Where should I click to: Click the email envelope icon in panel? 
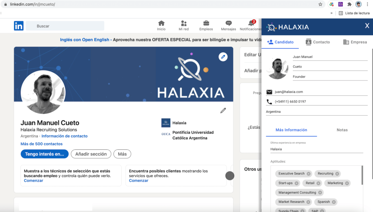click(x=269, y=92)
